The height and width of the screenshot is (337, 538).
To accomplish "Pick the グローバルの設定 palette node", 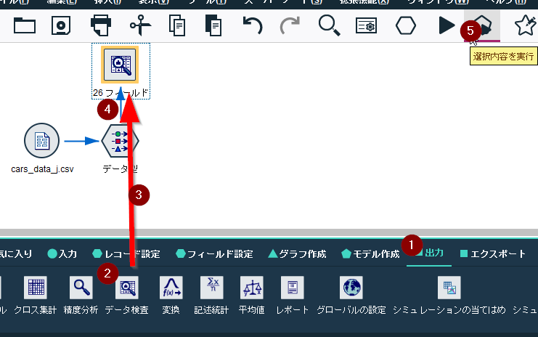I will pyautogui.click(x=351, y=288).
